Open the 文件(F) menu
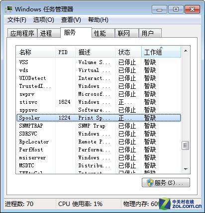This screenshot has width=205, height=213. coord(17,20)
